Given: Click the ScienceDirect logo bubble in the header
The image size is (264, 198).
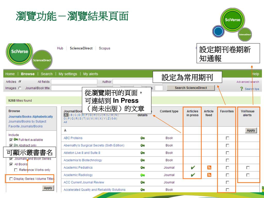Looking at the screenshot, I should point(42,60).
